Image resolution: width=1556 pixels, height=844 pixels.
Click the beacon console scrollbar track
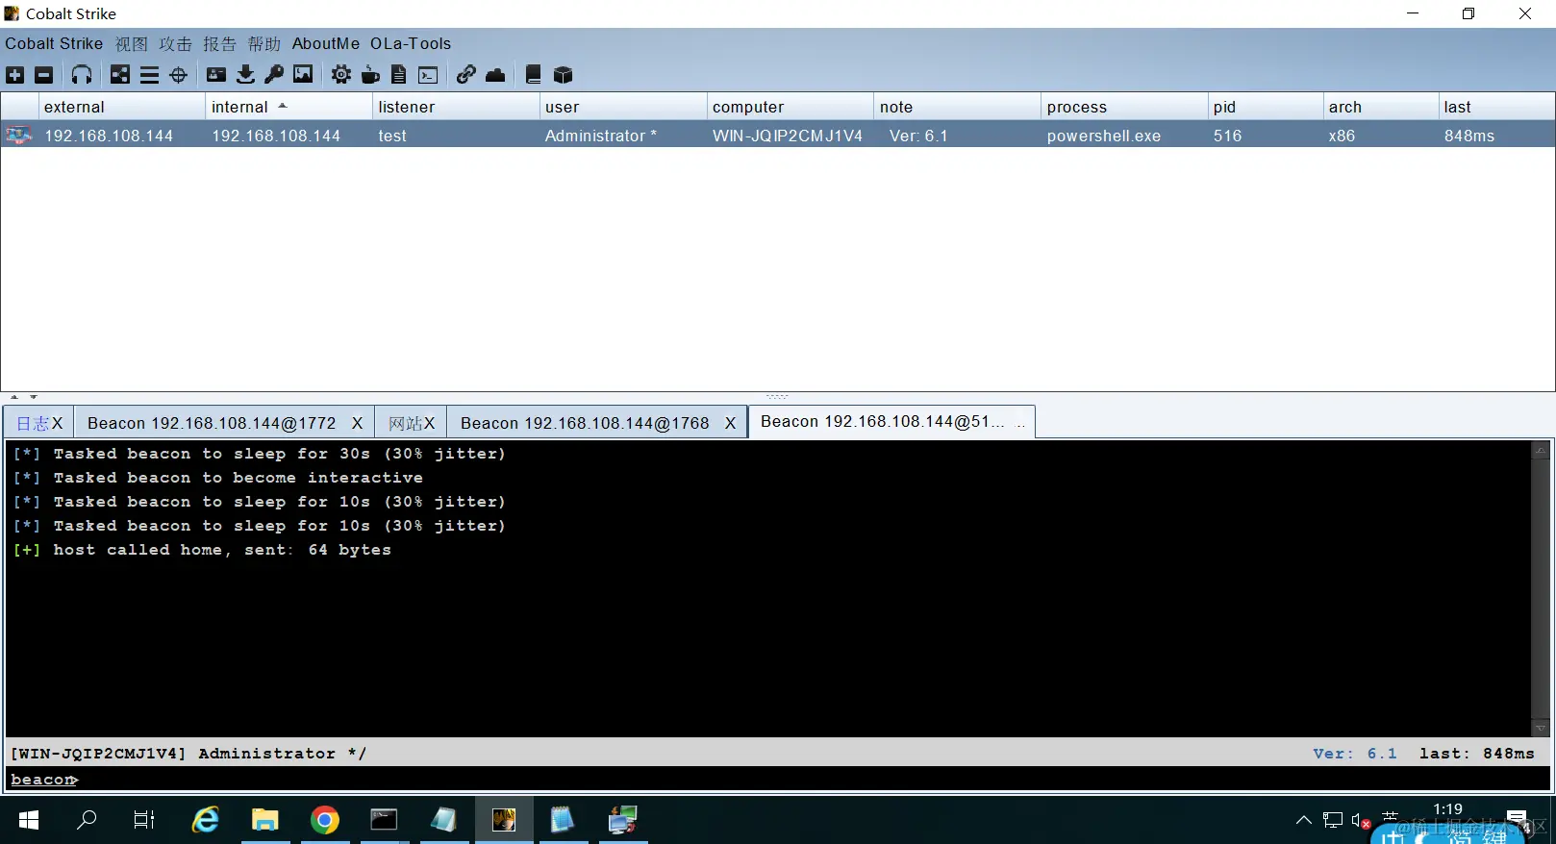[1540, 588]
